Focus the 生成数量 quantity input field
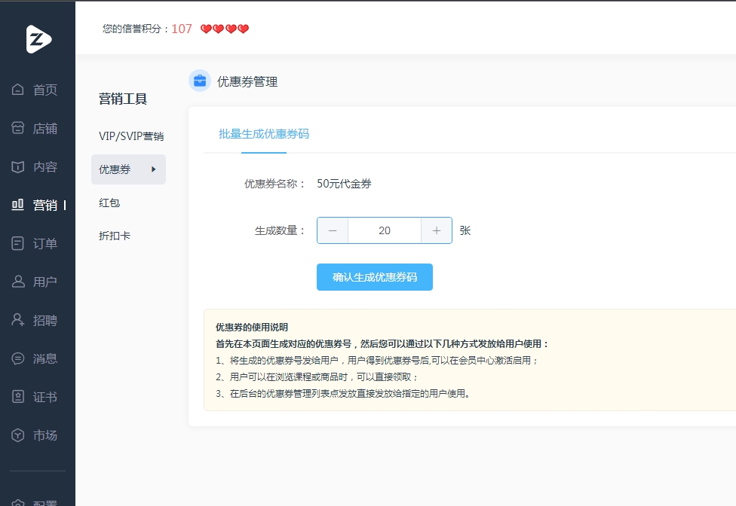The width and height of the screenshot is (736, 506). pyautogui.click(x=385, y=230)
